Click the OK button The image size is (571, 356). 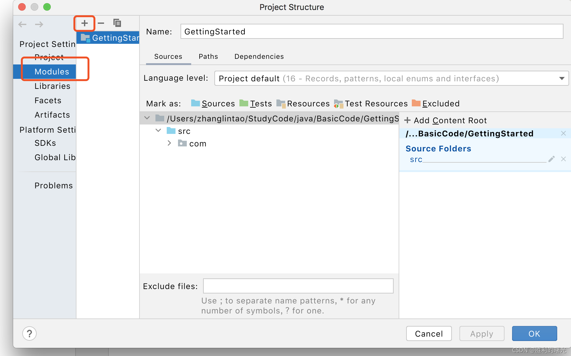534,333
